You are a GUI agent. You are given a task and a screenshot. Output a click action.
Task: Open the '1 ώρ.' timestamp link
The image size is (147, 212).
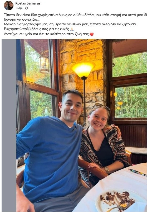[19, 8]
